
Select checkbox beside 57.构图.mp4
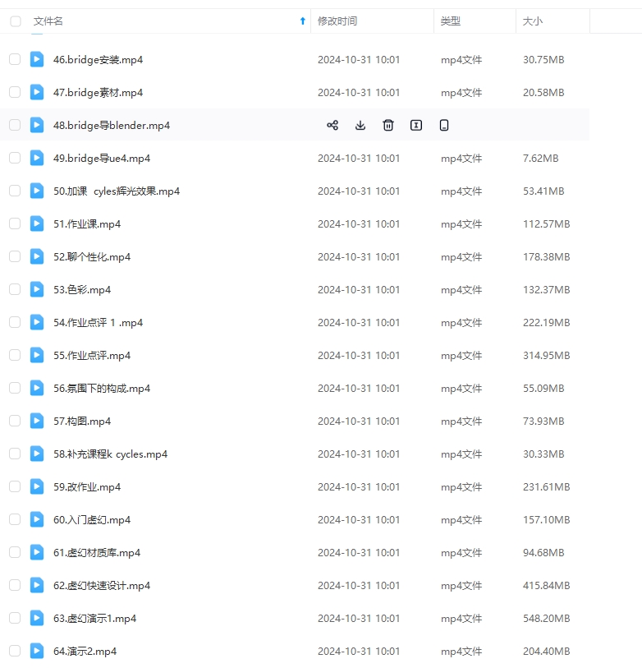[x=15, y=421]
